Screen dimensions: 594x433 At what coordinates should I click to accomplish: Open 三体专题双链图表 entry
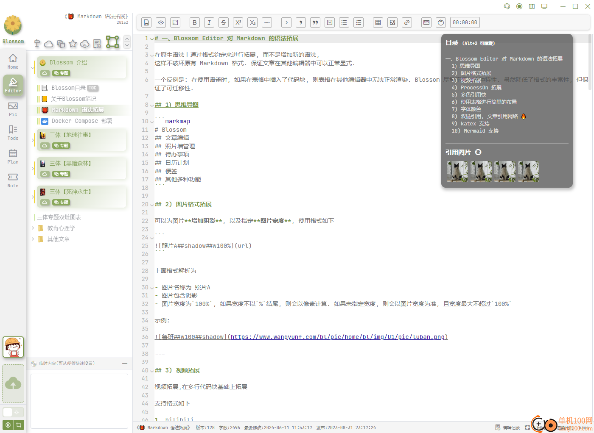click(59, 217)
